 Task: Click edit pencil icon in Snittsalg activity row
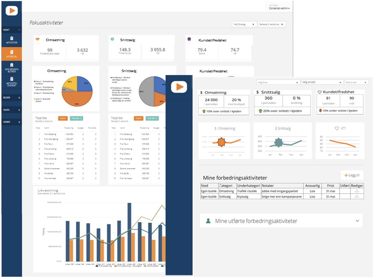357,196
